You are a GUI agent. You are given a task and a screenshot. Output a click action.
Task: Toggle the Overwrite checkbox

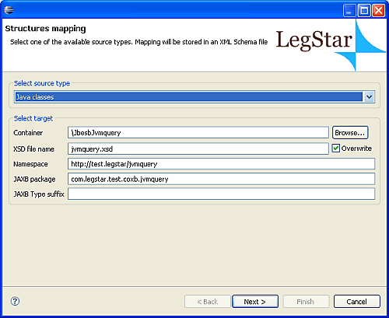[336, 149]
